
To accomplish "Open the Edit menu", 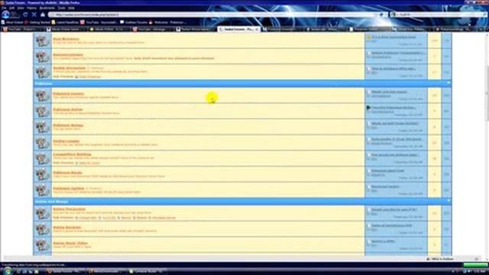I will 12,8.
